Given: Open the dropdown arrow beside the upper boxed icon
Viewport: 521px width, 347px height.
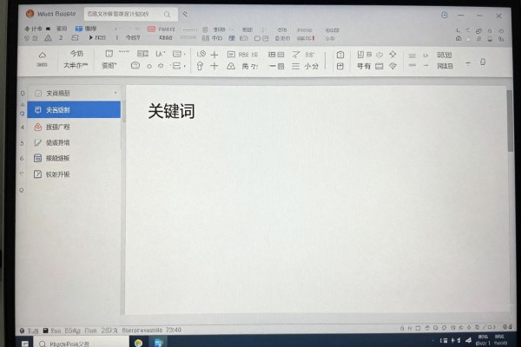Looking at the screenshot, I should point(184,54).
